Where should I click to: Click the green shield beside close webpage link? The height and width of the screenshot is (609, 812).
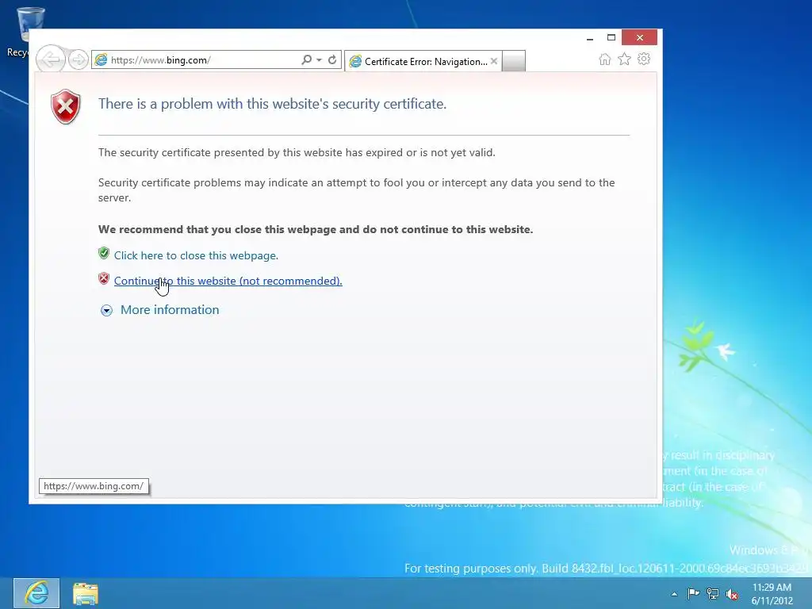pos(104,253)
